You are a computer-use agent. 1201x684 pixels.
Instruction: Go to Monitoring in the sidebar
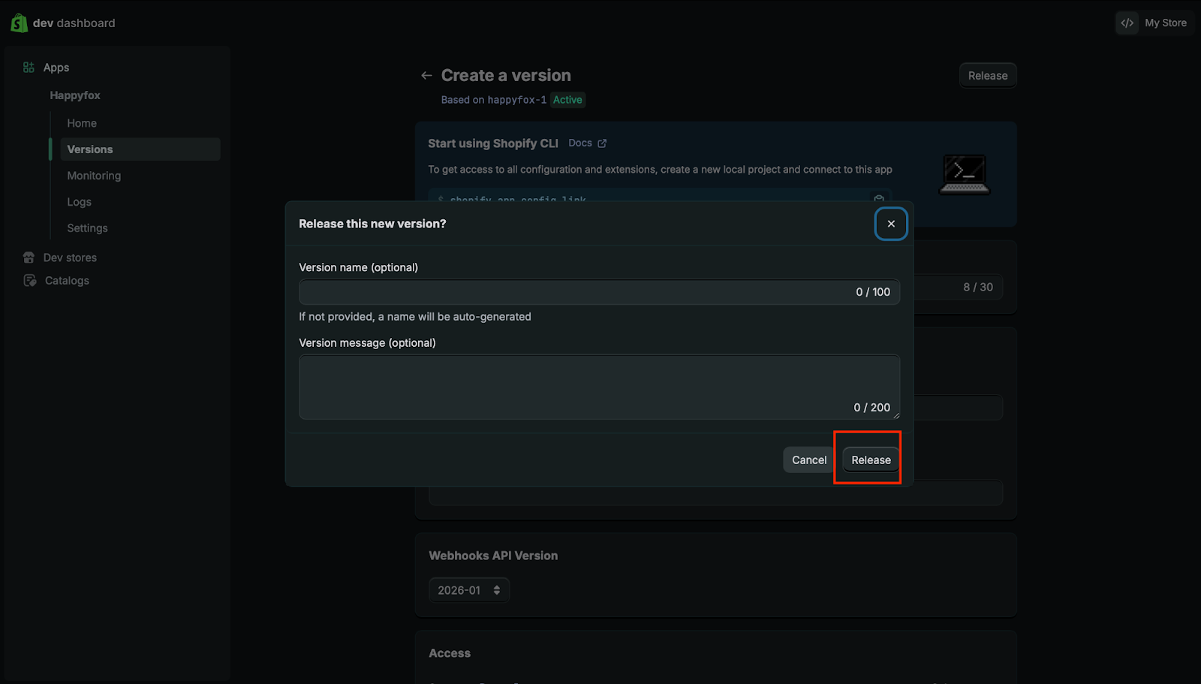94,176
